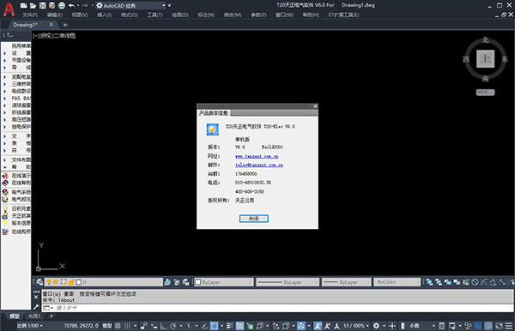Click the Undo arrow icon
This screenshot has height=331, width=515.
click(x=71, y=5)
